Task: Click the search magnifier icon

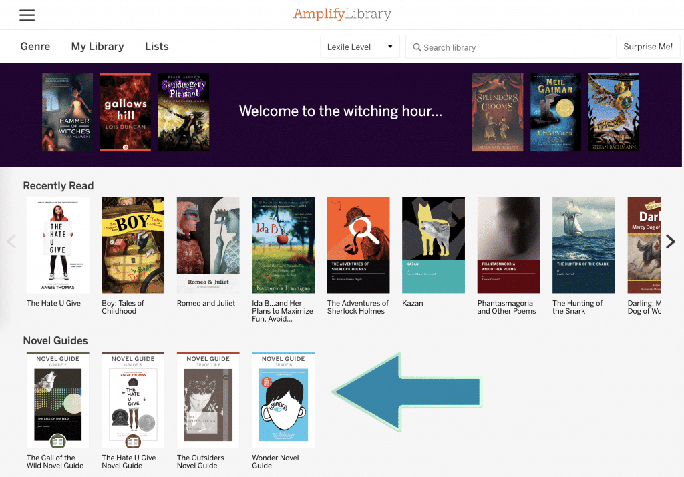Action: 417,47
